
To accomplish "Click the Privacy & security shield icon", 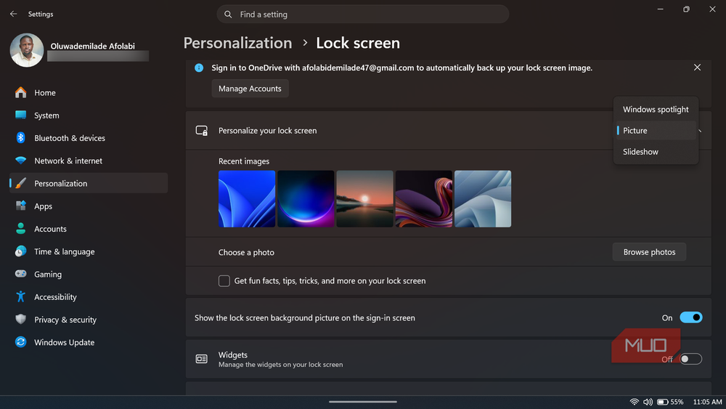I will 20,320.
